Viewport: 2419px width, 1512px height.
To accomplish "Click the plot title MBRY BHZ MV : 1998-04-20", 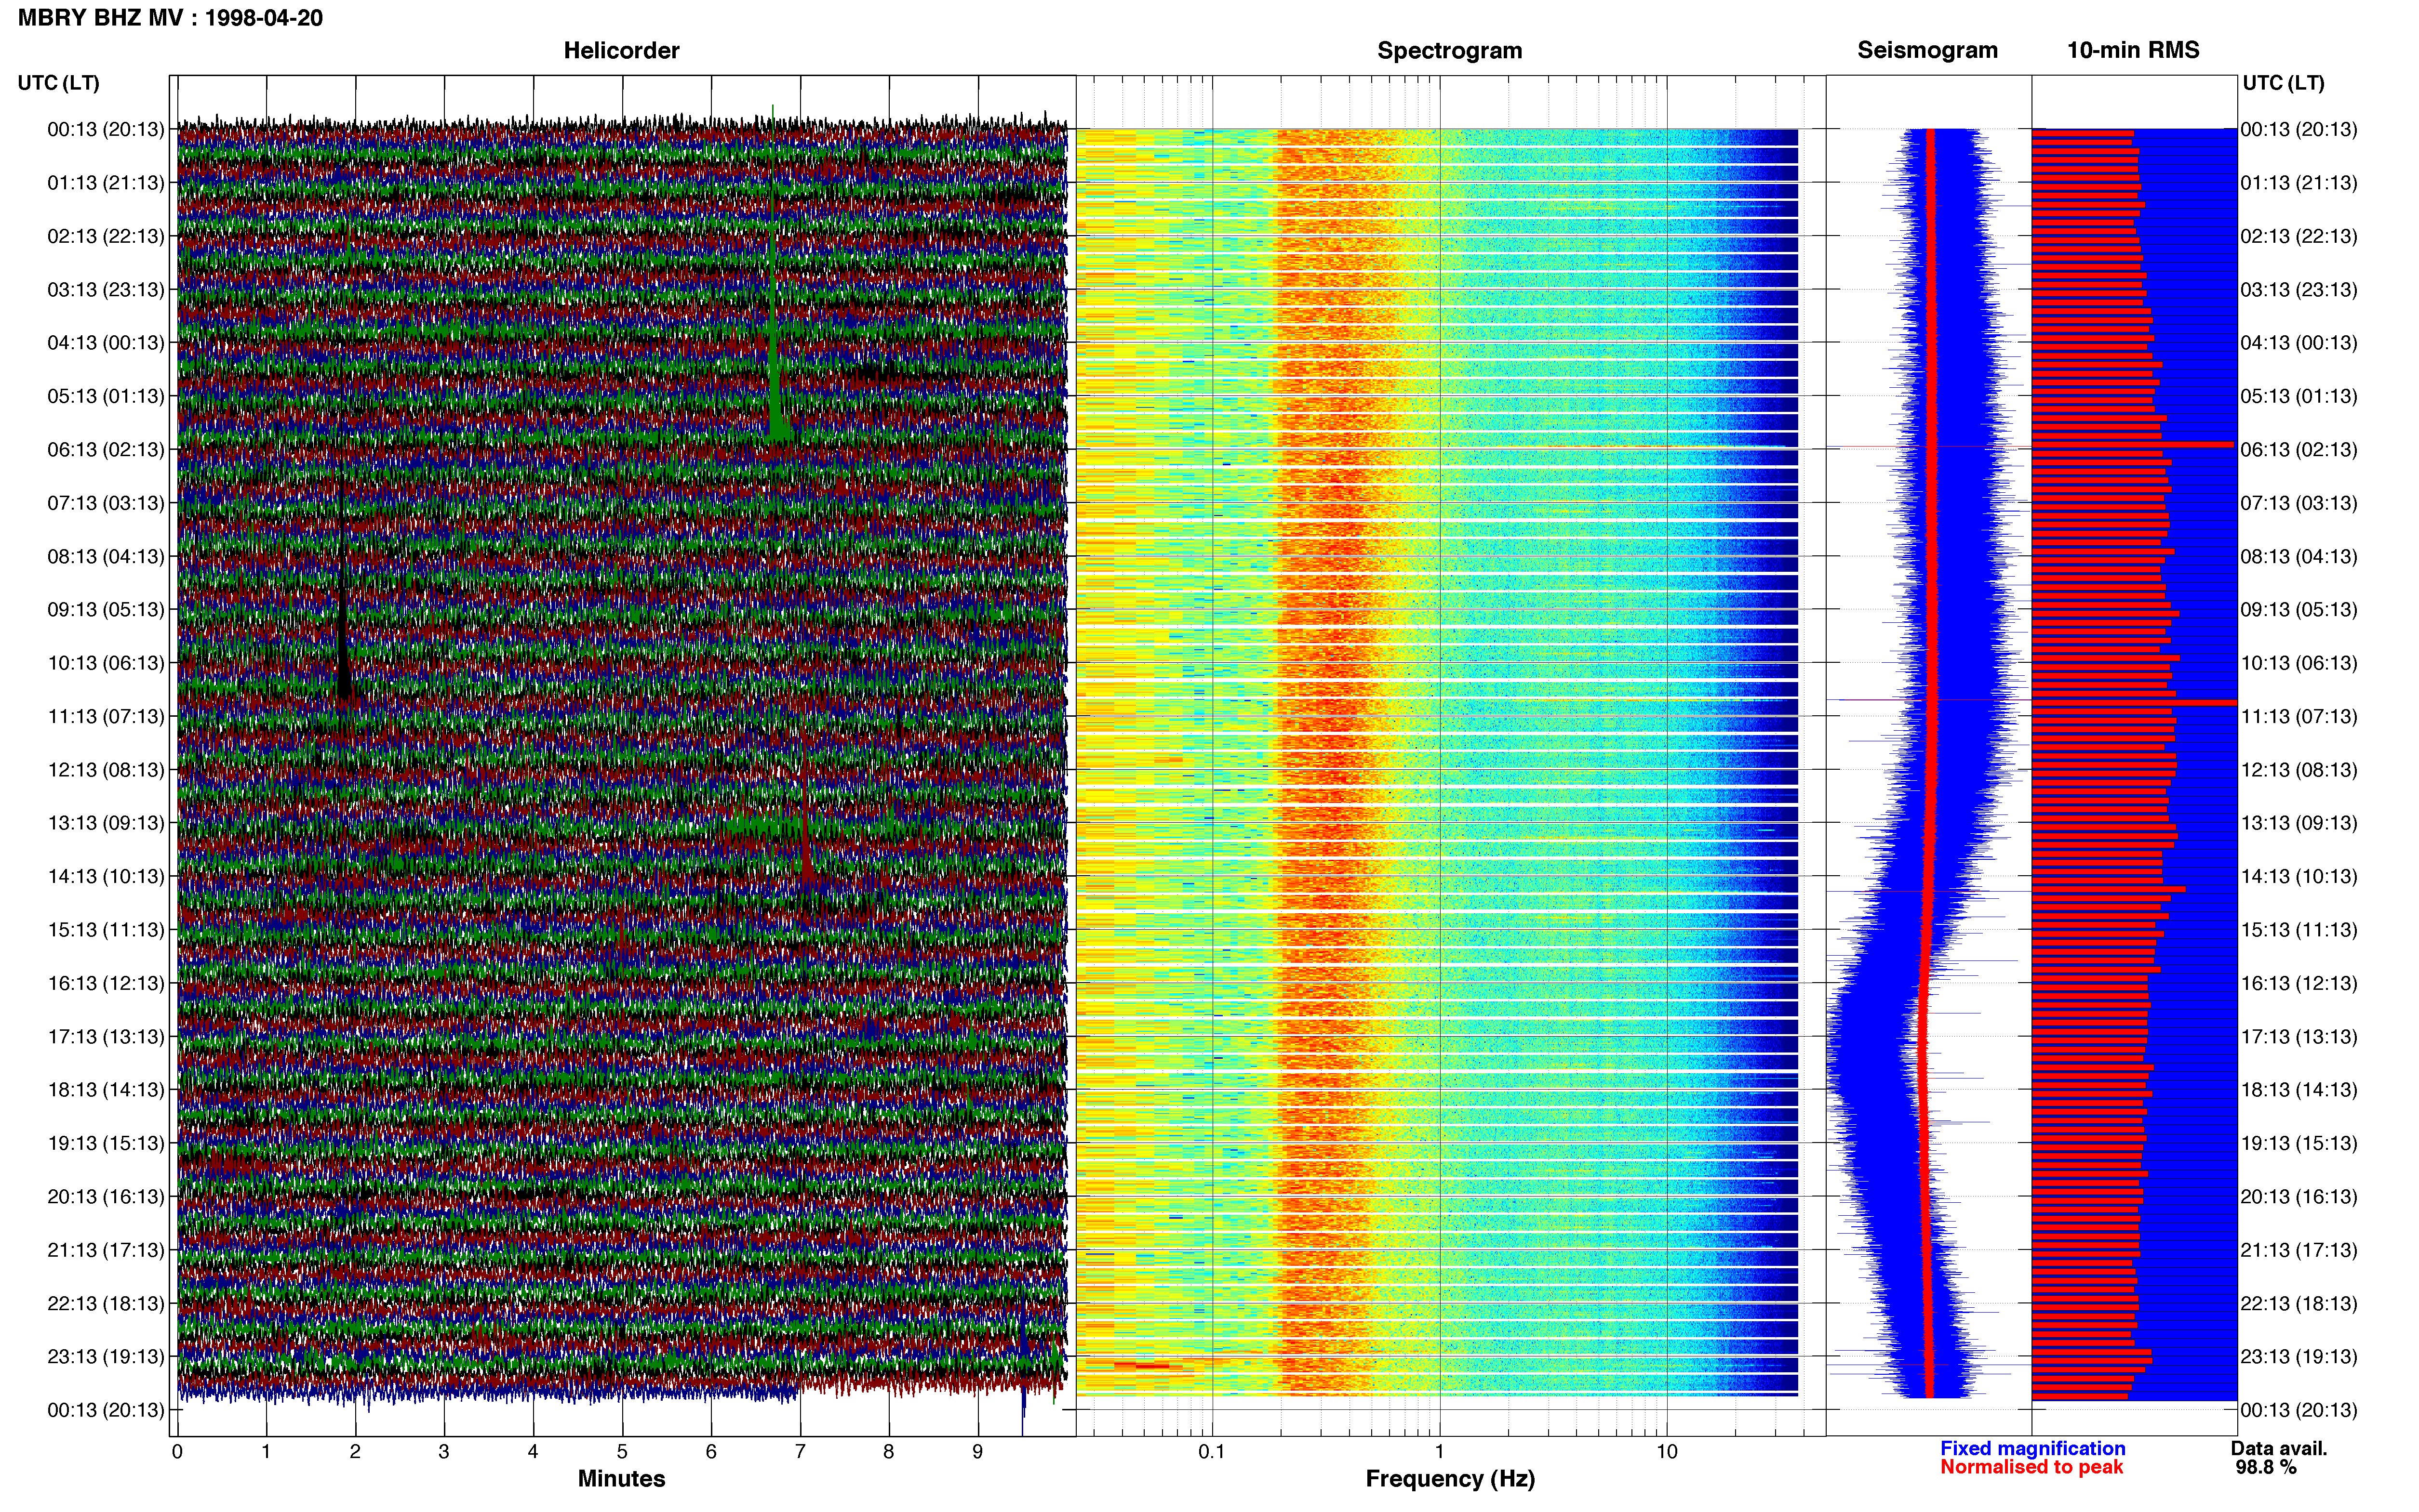I will point(170,18).
